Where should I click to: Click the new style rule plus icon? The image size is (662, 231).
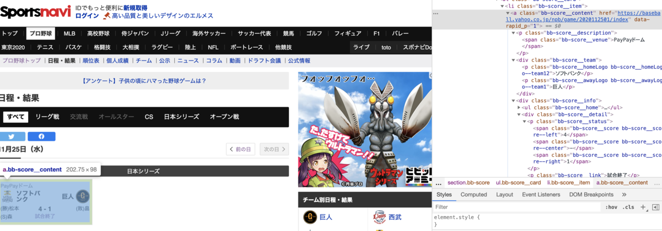[643, 207]
